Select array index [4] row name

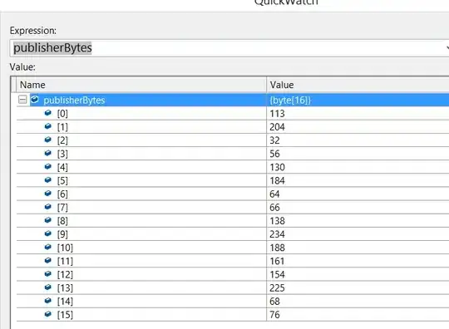[x=62, y=167]
